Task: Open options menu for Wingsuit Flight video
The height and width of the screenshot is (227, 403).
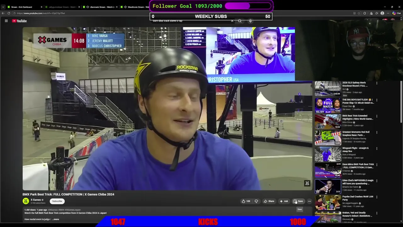Action: coord(377,148)
